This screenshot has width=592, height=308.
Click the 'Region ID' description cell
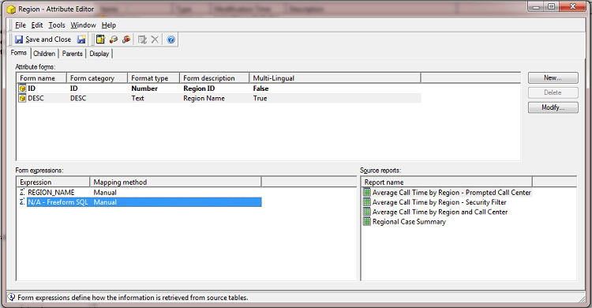tap(199, 88)
